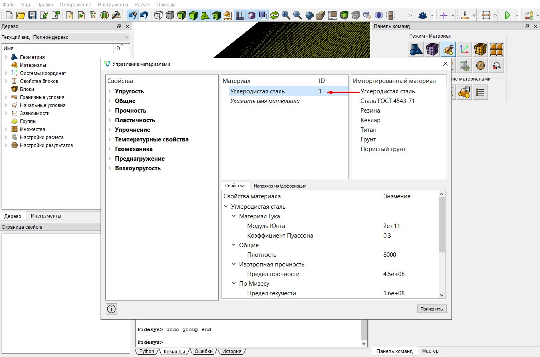The height and width of the screenshot is (357, 540).
Task: Click Укажите имя материала field
Action: point(265,101)
